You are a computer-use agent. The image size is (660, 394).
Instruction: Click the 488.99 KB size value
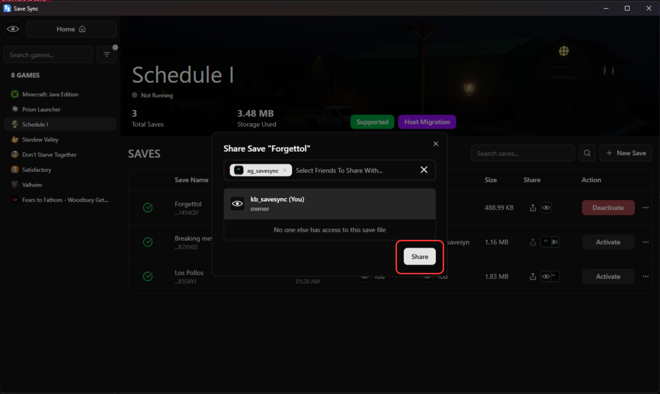click(x=500, y=208)
